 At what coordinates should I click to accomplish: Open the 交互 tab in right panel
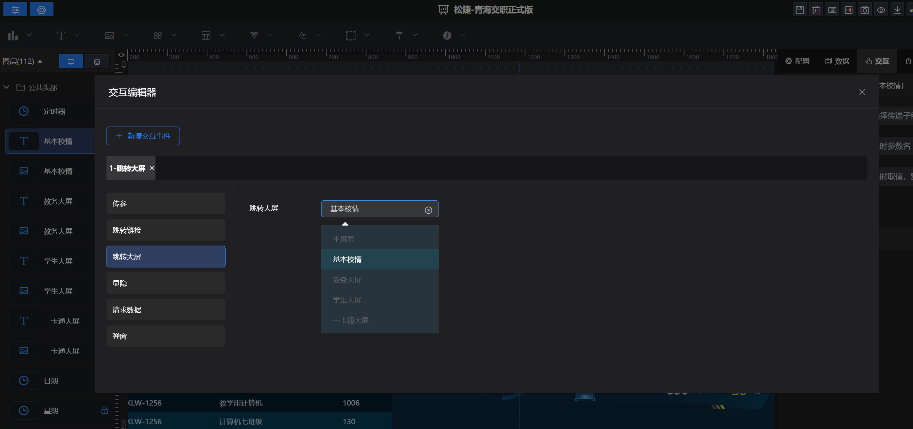click(877, 61)
